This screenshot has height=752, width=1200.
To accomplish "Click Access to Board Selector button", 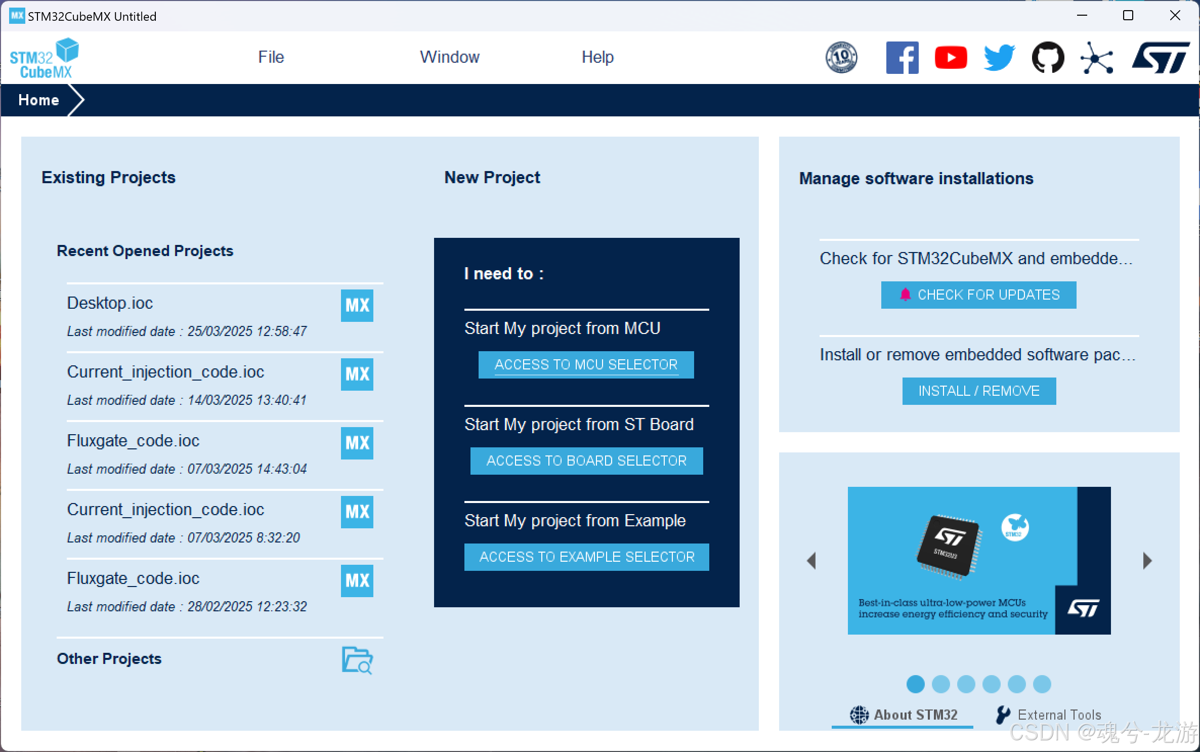I will point(586,461).
